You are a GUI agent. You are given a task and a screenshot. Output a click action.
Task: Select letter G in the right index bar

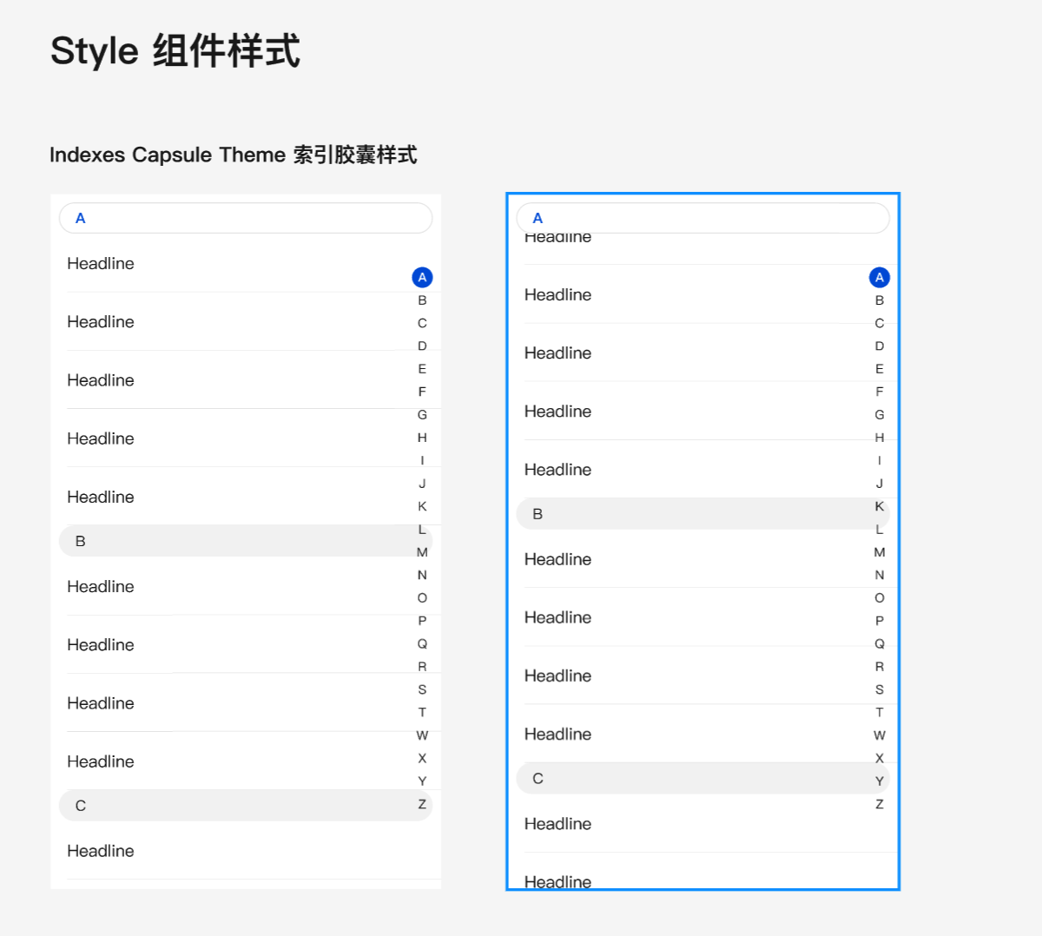pyautogui.click(x=880, y=414)
